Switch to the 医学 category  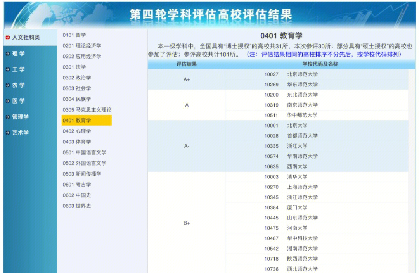(x=19, y=101)
